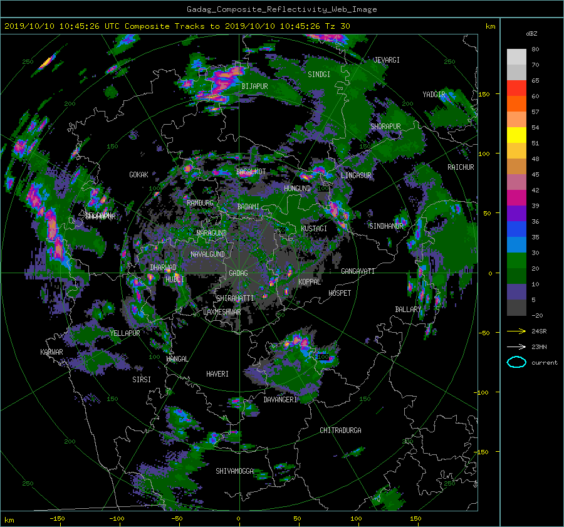Click the LINGASUR city label
Image resolution: width=564 pixels, height=527 pixels.
click(356, 175)
